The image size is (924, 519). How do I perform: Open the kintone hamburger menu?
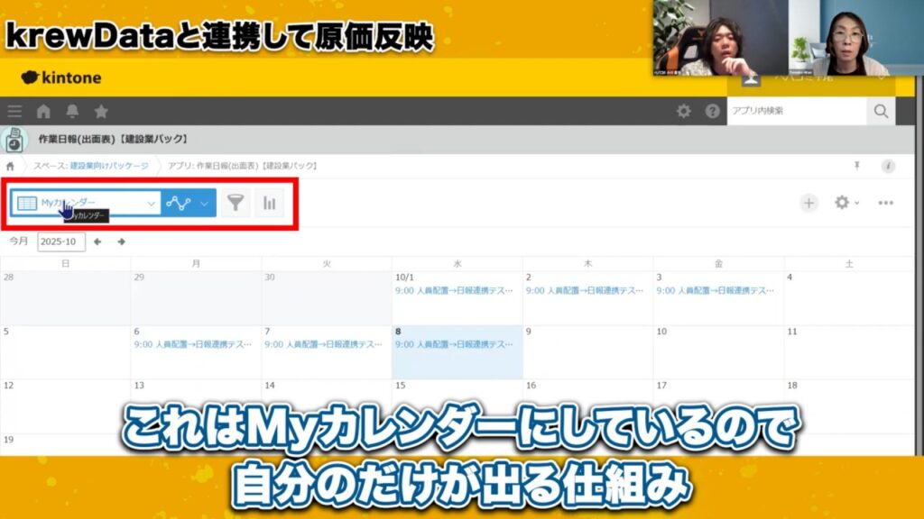pyautogui.click(x=14, y=110)
